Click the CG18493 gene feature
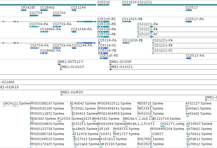The image size is (217, 148). 44,10
